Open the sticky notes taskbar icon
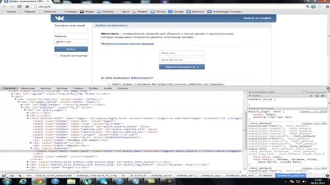Viewport: 330px width, 185px height. (151, 181)
